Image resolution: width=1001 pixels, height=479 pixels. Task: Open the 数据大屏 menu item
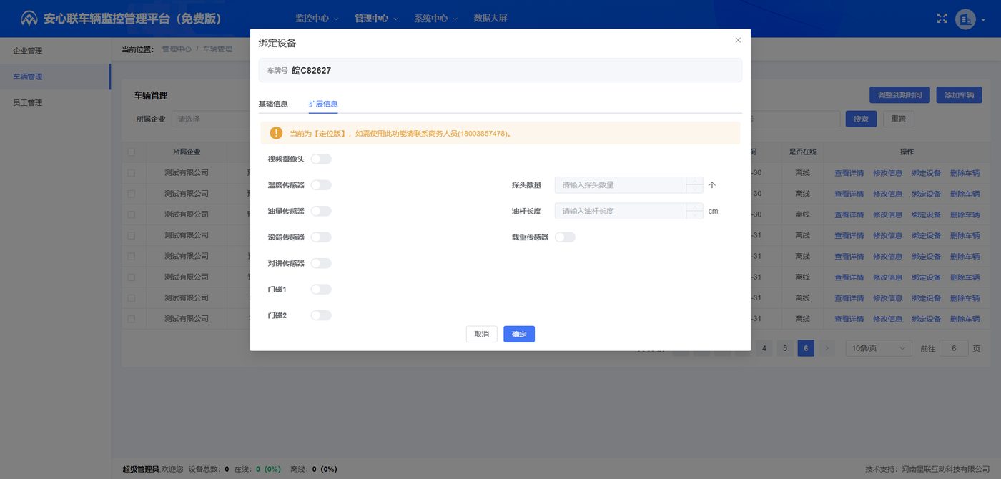click(490, 19)
